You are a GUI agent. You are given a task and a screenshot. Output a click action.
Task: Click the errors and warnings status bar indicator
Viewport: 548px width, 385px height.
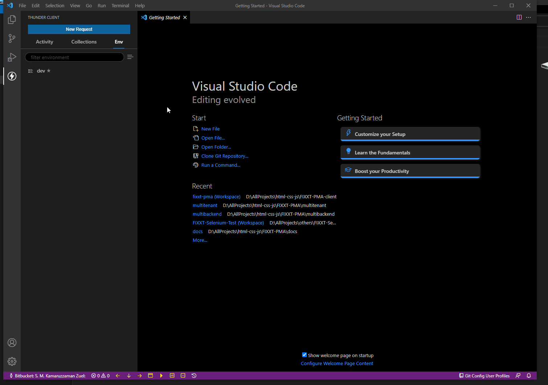tap(100, 376)
